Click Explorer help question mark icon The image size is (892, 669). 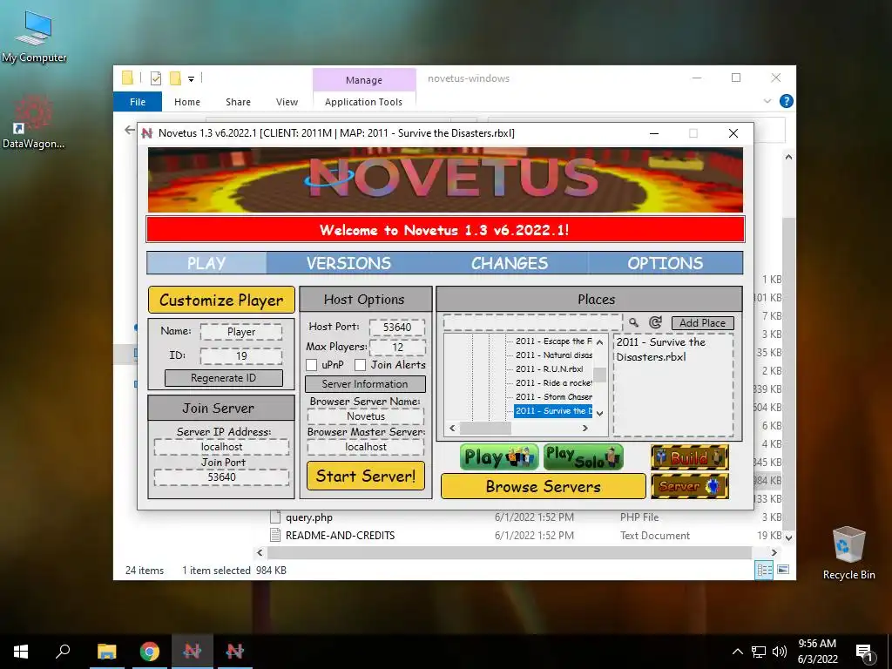pyautogui.click(x=787, y=101)
